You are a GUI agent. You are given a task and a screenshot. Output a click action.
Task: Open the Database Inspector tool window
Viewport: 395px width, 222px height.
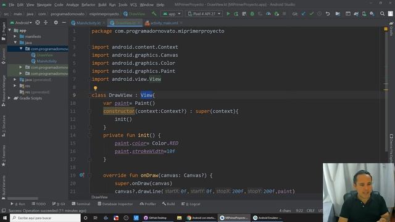point(115,204)
